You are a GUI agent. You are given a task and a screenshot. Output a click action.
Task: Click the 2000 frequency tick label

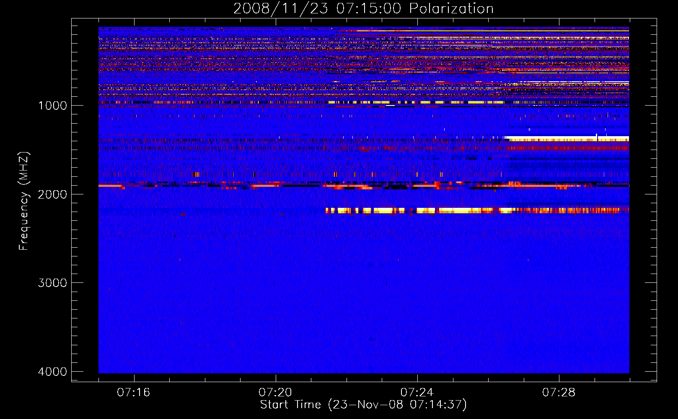coord(53,194)
